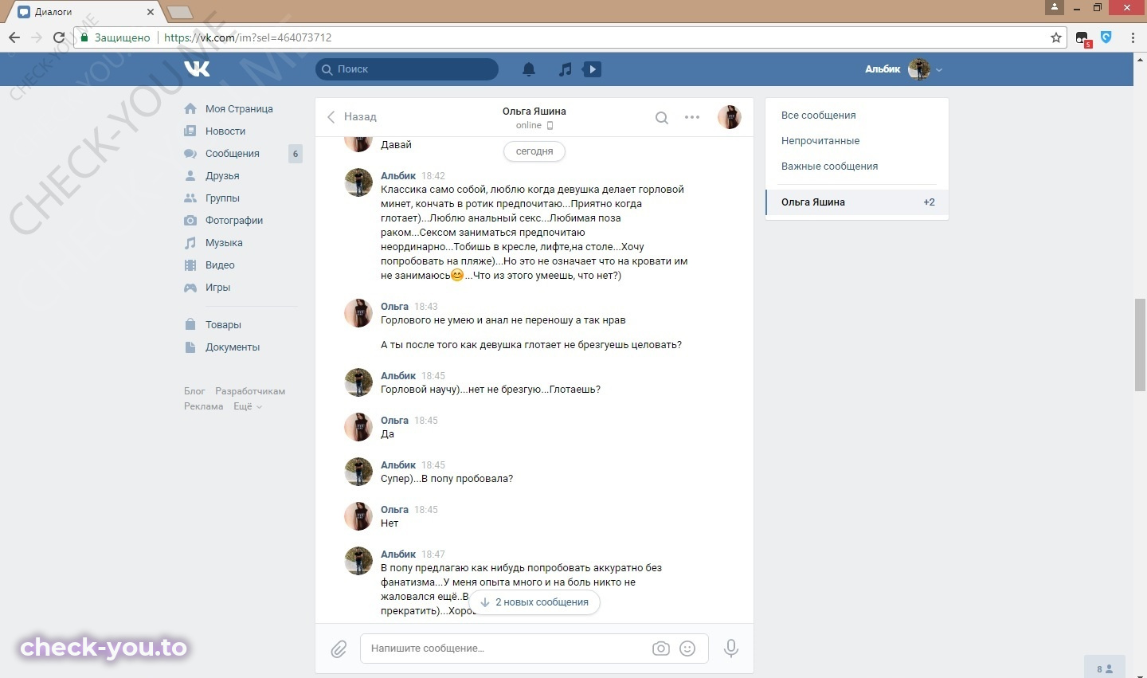
Task: Open Сообщения in the sidebar
Action: click(233, 154)
